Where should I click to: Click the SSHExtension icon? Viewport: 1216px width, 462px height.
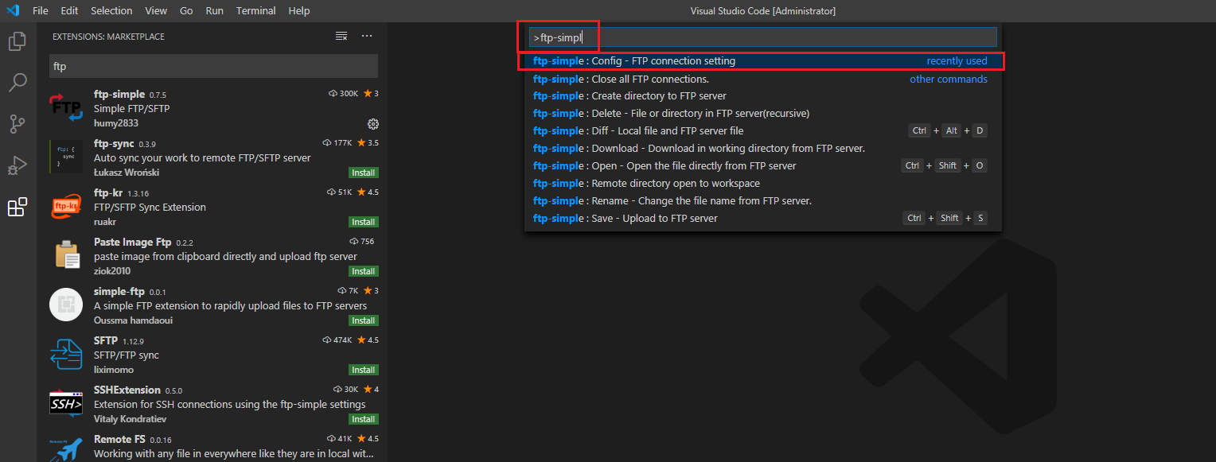coord(66,403)
